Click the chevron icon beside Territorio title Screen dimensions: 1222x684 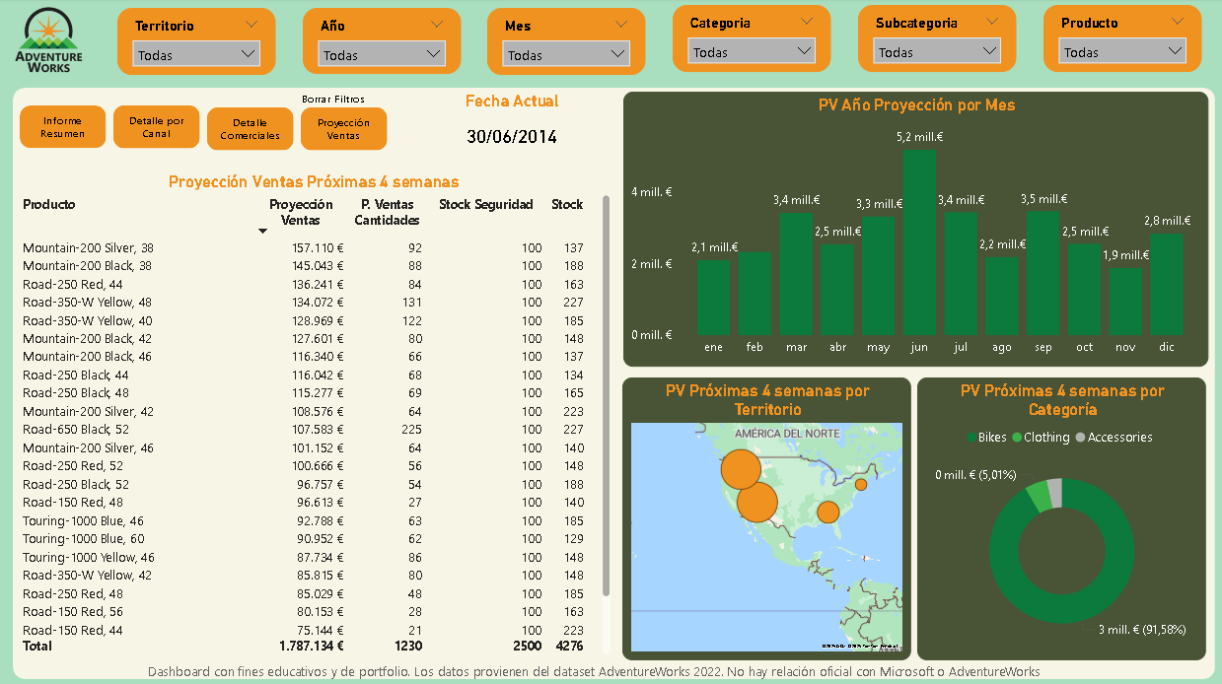pyautogui.click(x=251, y=25)
